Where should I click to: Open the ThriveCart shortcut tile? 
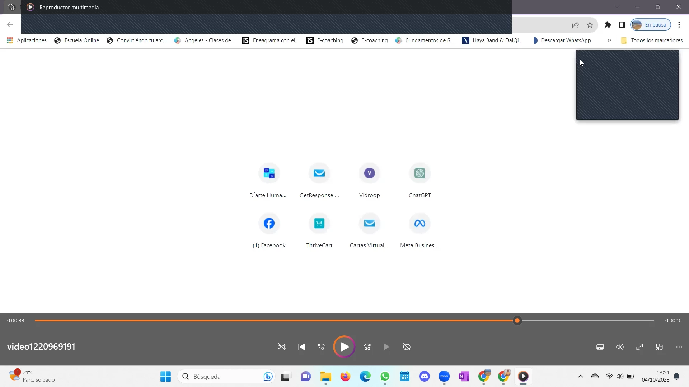319,224
